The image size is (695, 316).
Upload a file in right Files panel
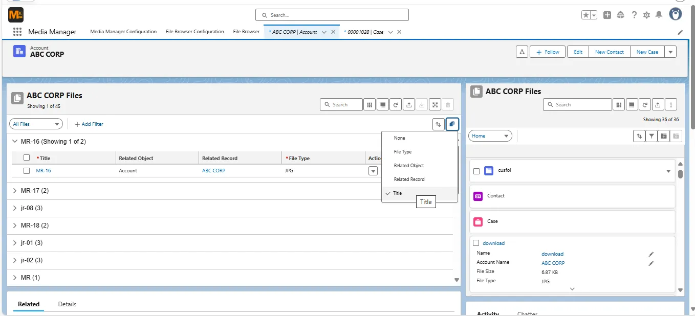658,105
